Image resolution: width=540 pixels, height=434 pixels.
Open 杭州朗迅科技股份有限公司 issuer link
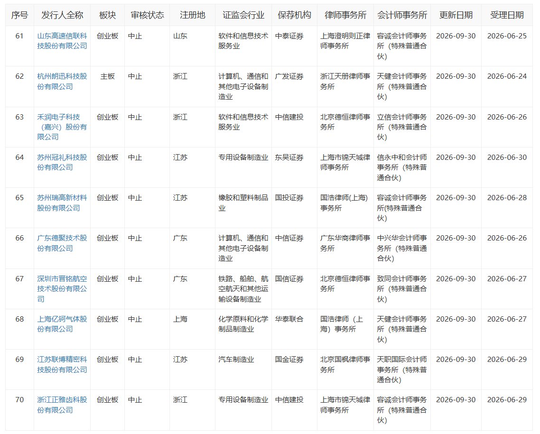click(x=62, y=81)
